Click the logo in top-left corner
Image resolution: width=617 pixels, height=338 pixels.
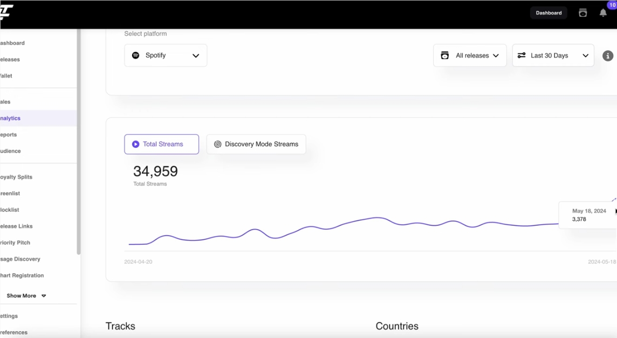(5, 11)
